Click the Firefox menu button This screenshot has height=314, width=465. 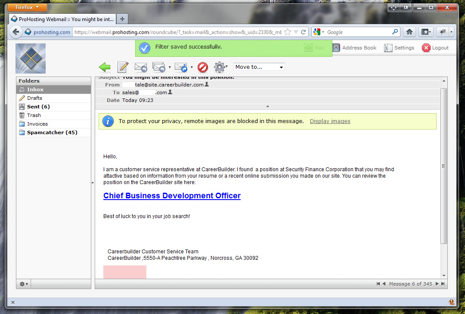click(27, 7)
